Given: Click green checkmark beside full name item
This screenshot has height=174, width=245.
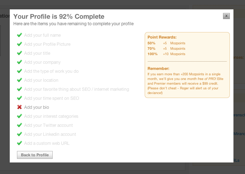Looking at the screenshot, I should [x=19, y=35].
